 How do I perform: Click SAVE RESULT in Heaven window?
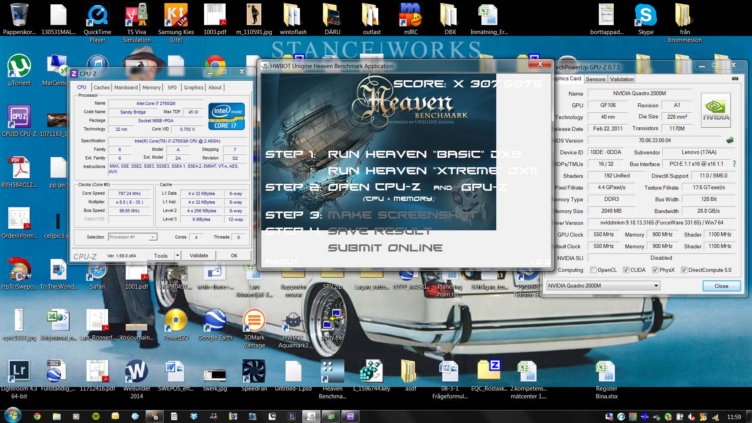click(x=380, y=231)
